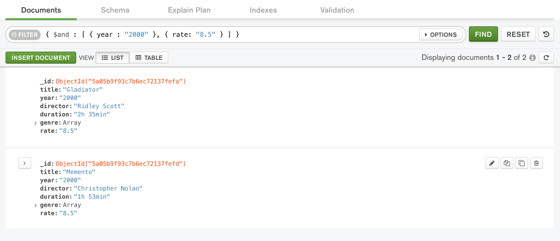Copy the Memento document
Image resolution: width=560 pixels, height=241 pixels.
[507, 163]
